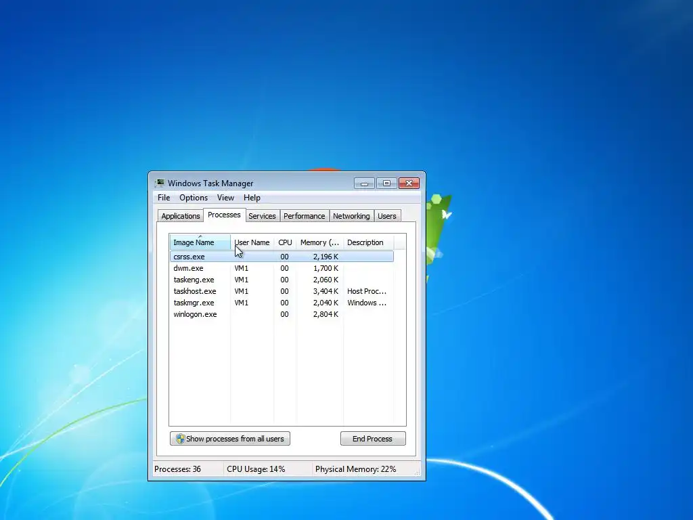Maximize the Task Manager window
Image resolution: width=693 pixels, height=520 pixels.
[x=386, y=183]
